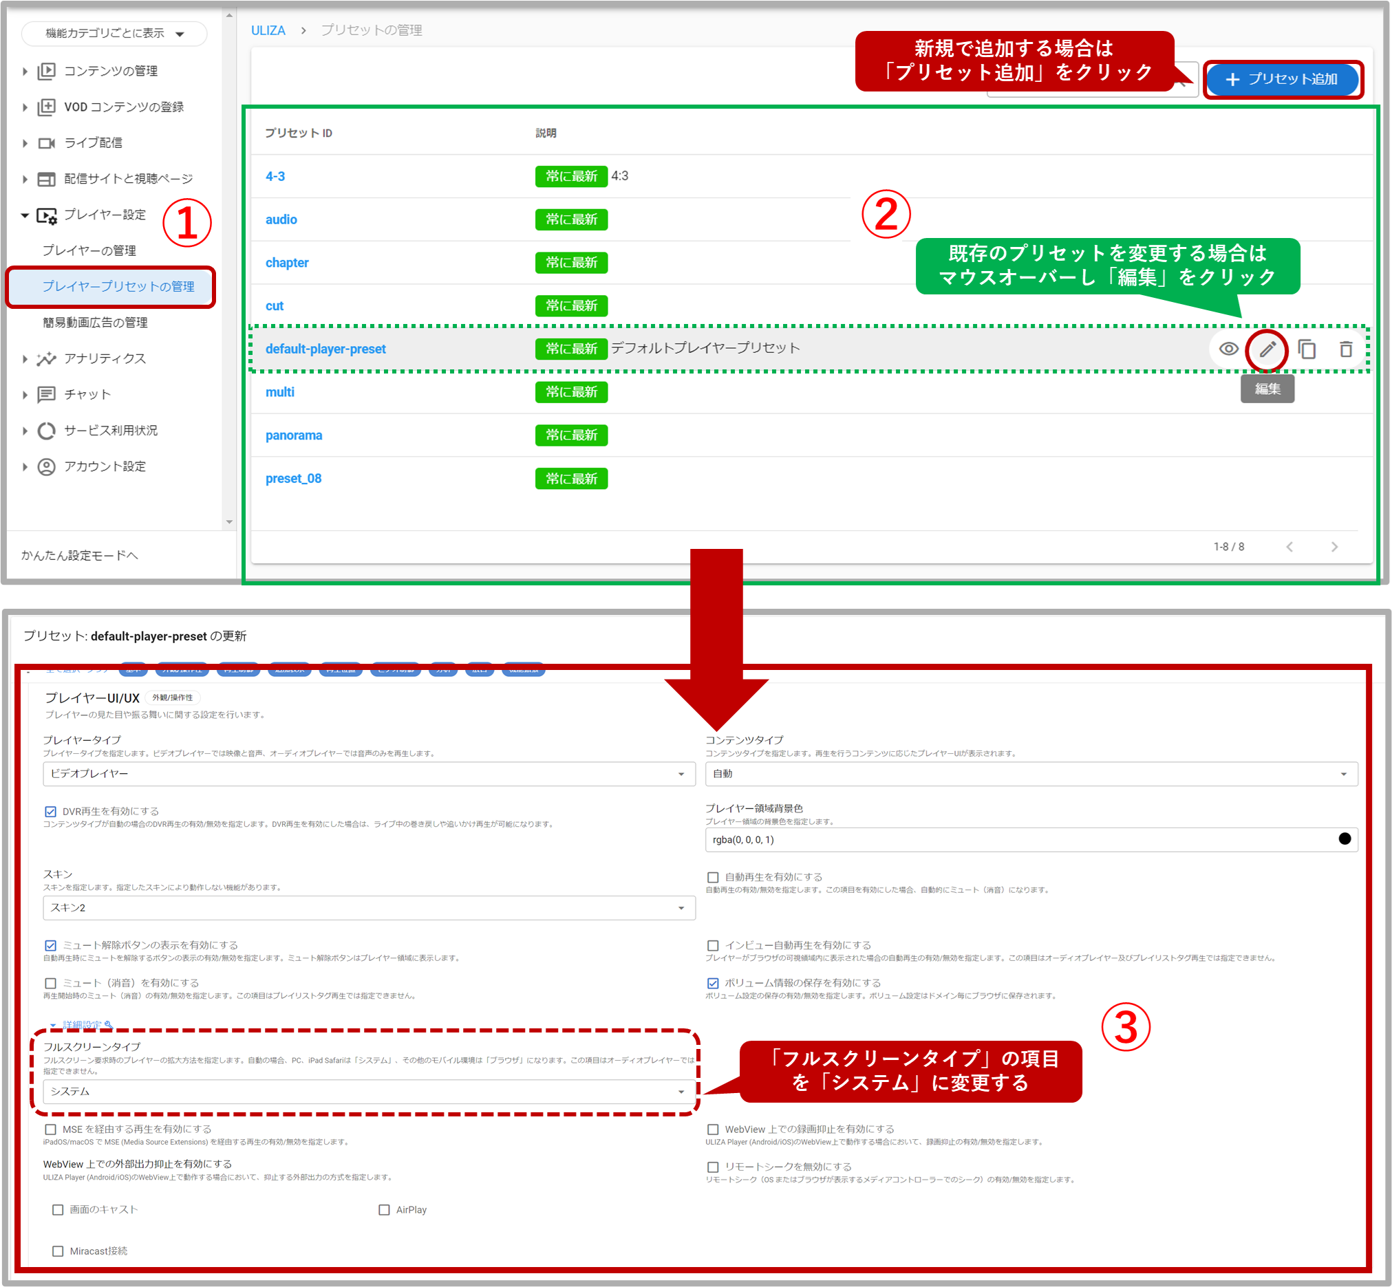Open 簡易動画広告の管理 menu item
This screenshot has height=1287, width=1392.
[x=95, y=323]
